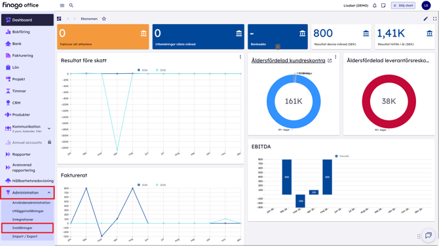The height and width of the screenshot is (246, 439).
Task: Open Resultat före skatt options menu
Action: point(240,57)
